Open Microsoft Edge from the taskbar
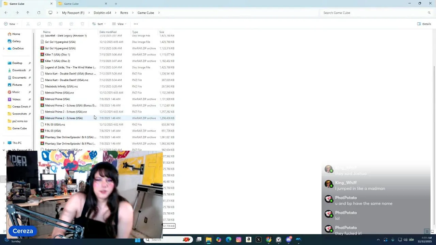Image resolution: width=436 pixels, height=245 pixels. [x=229, y=240]
